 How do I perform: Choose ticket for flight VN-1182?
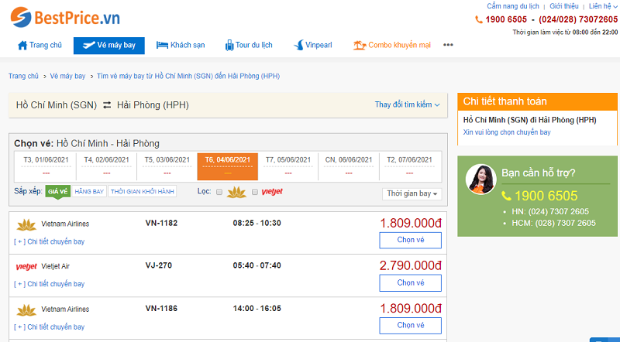[411, 240]
